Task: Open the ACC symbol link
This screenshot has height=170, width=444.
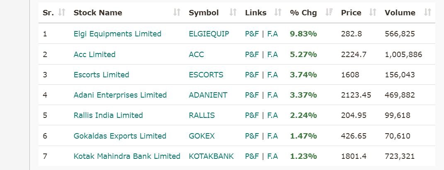Action: [197, 55]
